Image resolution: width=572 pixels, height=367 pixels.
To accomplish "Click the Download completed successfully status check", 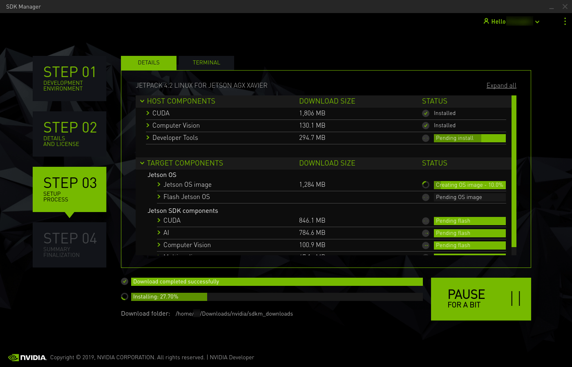I will coord(125,281).
